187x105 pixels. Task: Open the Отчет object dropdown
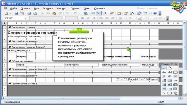[25, 18]
